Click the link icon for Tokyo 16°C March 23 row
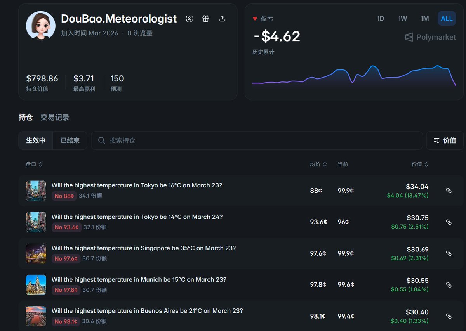The width and height of the screenshot is (466, 331). [449, 191]
